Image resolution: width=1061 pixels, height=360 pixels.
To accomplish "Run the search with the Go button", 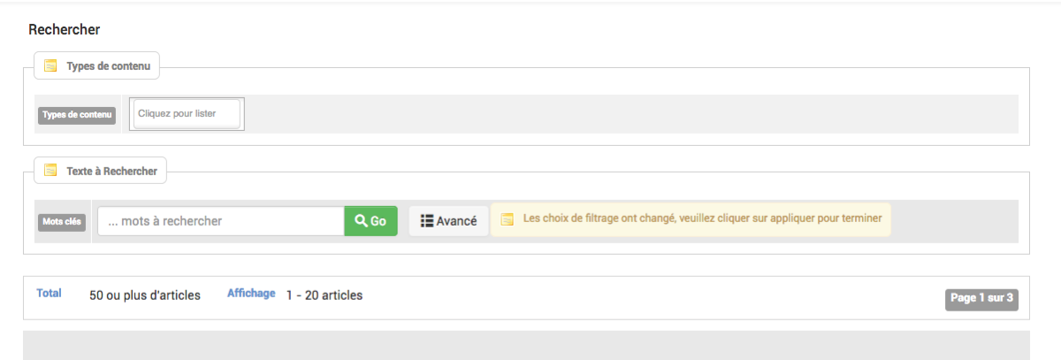I will (371, 221).
